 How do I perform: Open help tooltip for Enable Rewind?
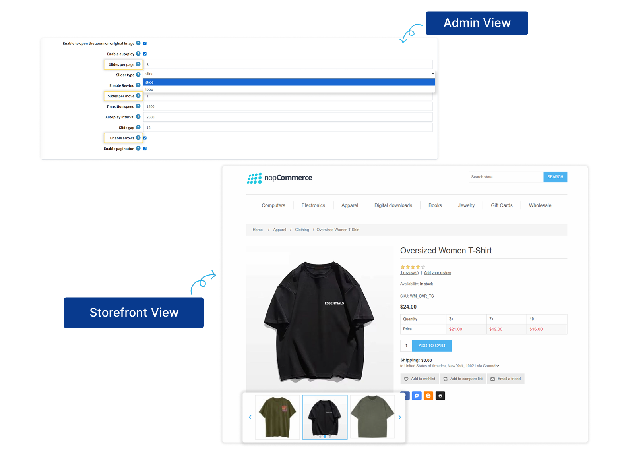tap(138, 85)
